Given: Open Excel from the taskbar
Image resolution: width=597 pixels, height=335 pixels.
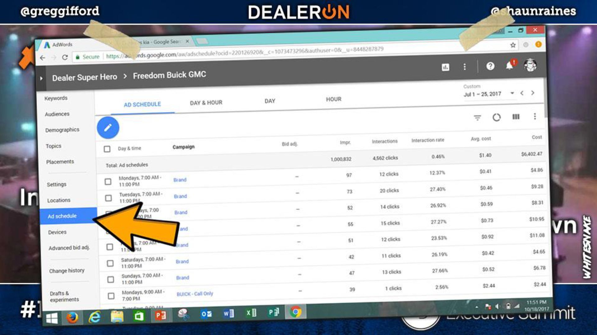Looking at the screenshot, I should (x=251, y=313).
